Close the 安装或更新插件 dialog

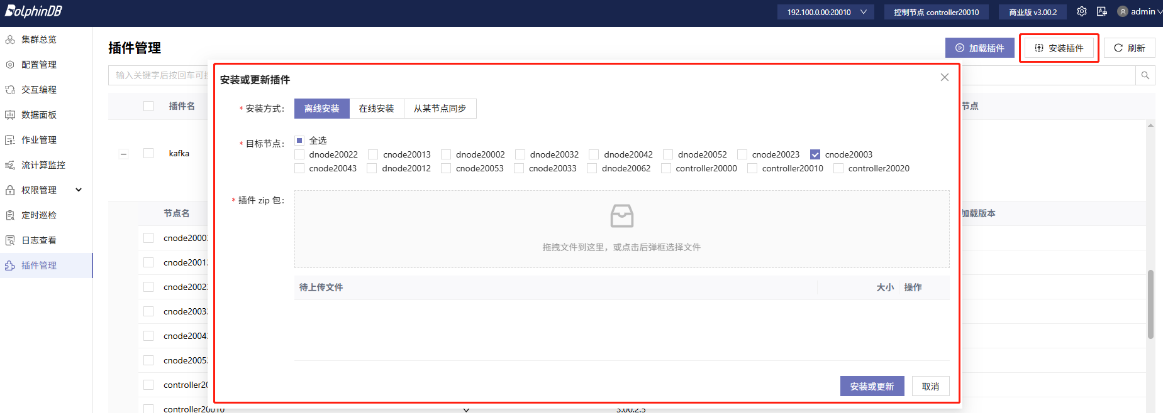944,77
